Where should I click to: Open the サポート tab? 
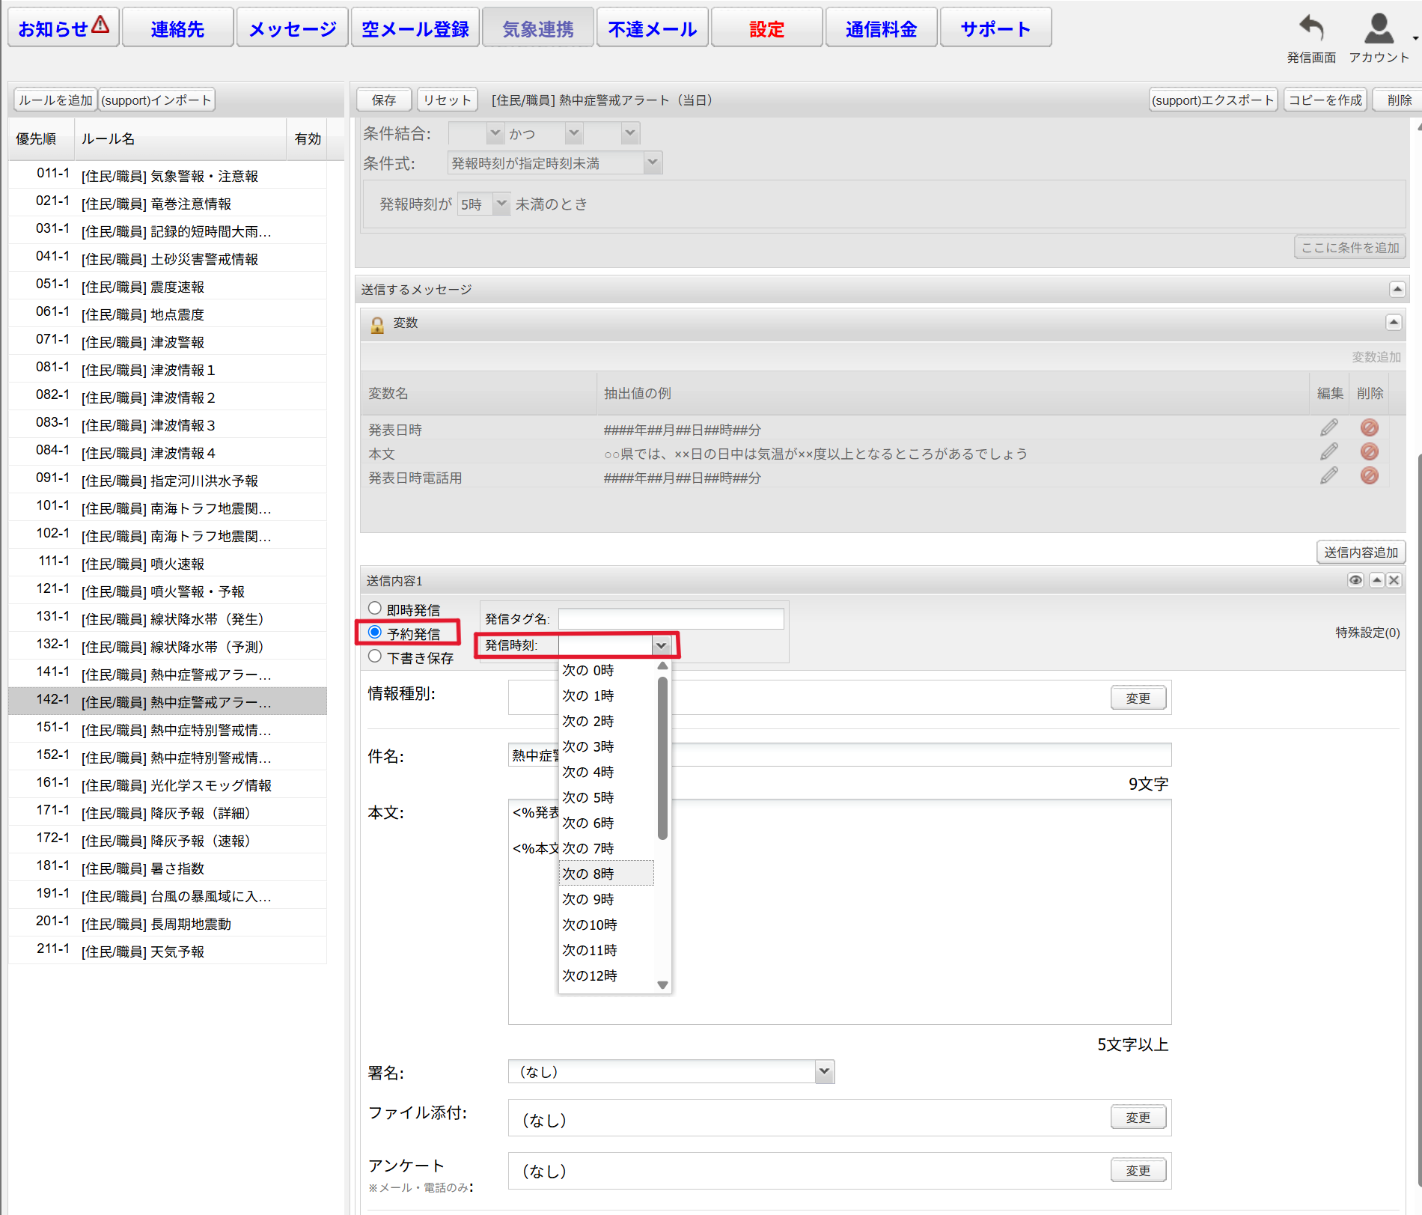pyautogui.click(x=996, y=28)
